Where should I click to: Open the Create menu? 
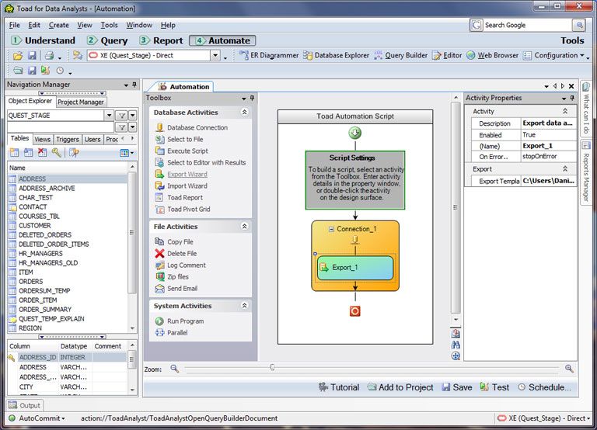[58, 25]
